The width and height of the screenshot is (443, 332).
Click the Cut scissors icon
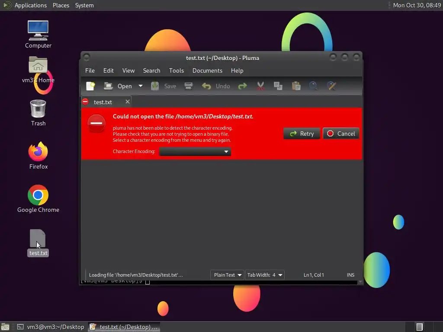click(260, 86)
